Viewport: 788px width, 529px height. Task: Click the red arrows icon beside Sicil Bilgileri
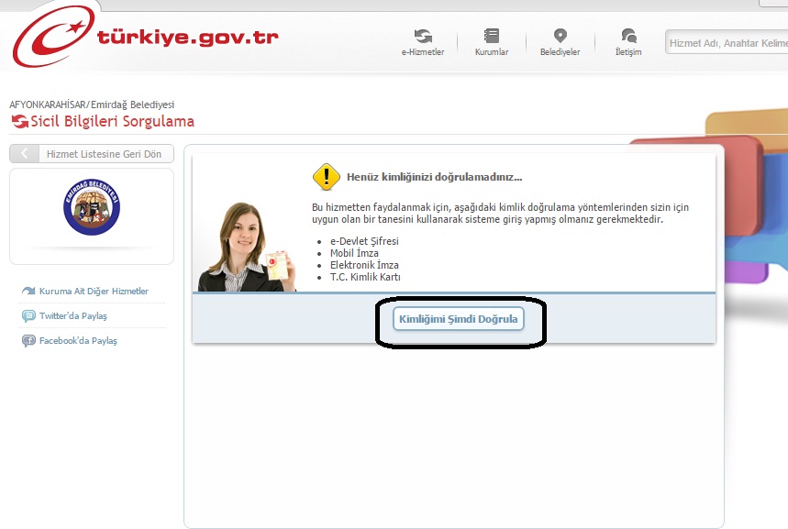[x=19, y=122]
